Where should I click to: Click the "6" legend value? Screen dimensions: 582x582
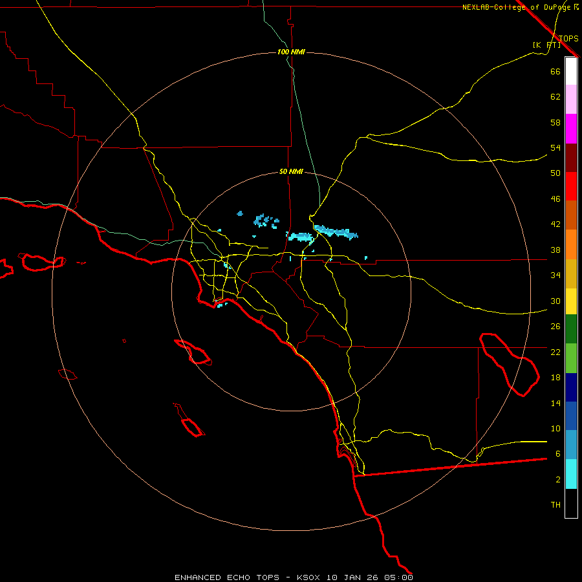pos(557,454)
